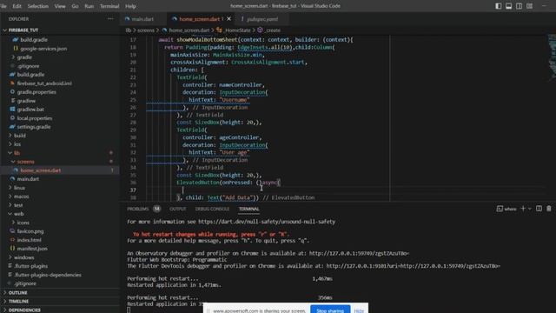Switch to the DEBUG CONSOLE tab
This screenshot has width=556, height=313.
[x=212, y=209]
